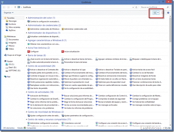Open Administrar credenciales de Windows
Image resolution: width=174 pixels, height=132 pixels.
(43, 29)
